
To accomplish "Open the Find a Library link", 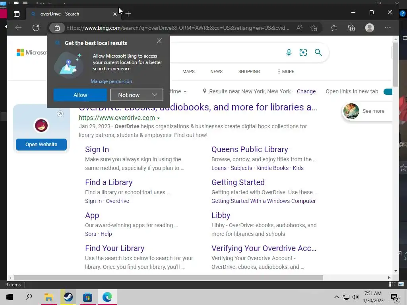I will coord(109,182).
